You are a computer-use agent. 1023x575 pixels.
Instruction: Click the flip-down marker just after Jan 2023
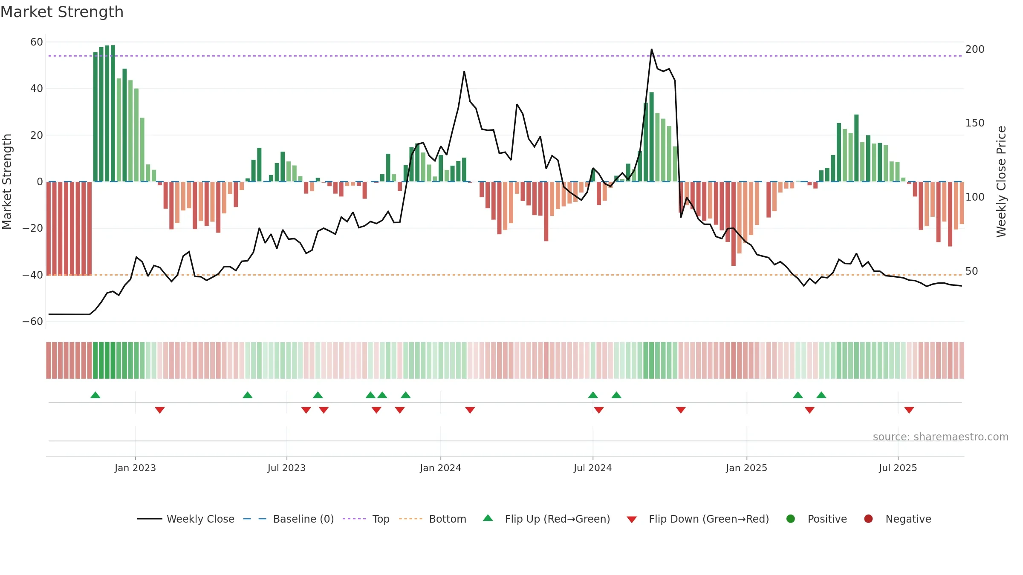pos(160,410)
